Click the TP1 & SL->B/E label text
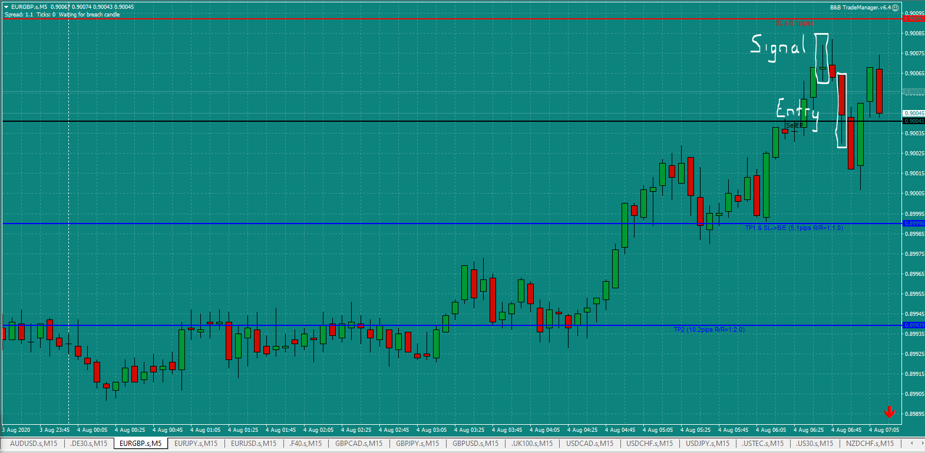925x453 pixels. (x=794, y=228)
